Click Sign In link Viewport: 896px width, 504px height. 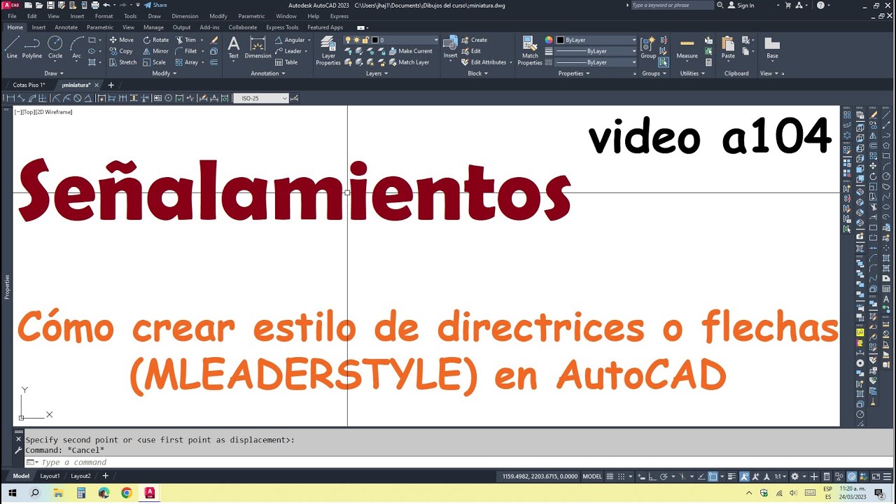(x=741, y=5)
